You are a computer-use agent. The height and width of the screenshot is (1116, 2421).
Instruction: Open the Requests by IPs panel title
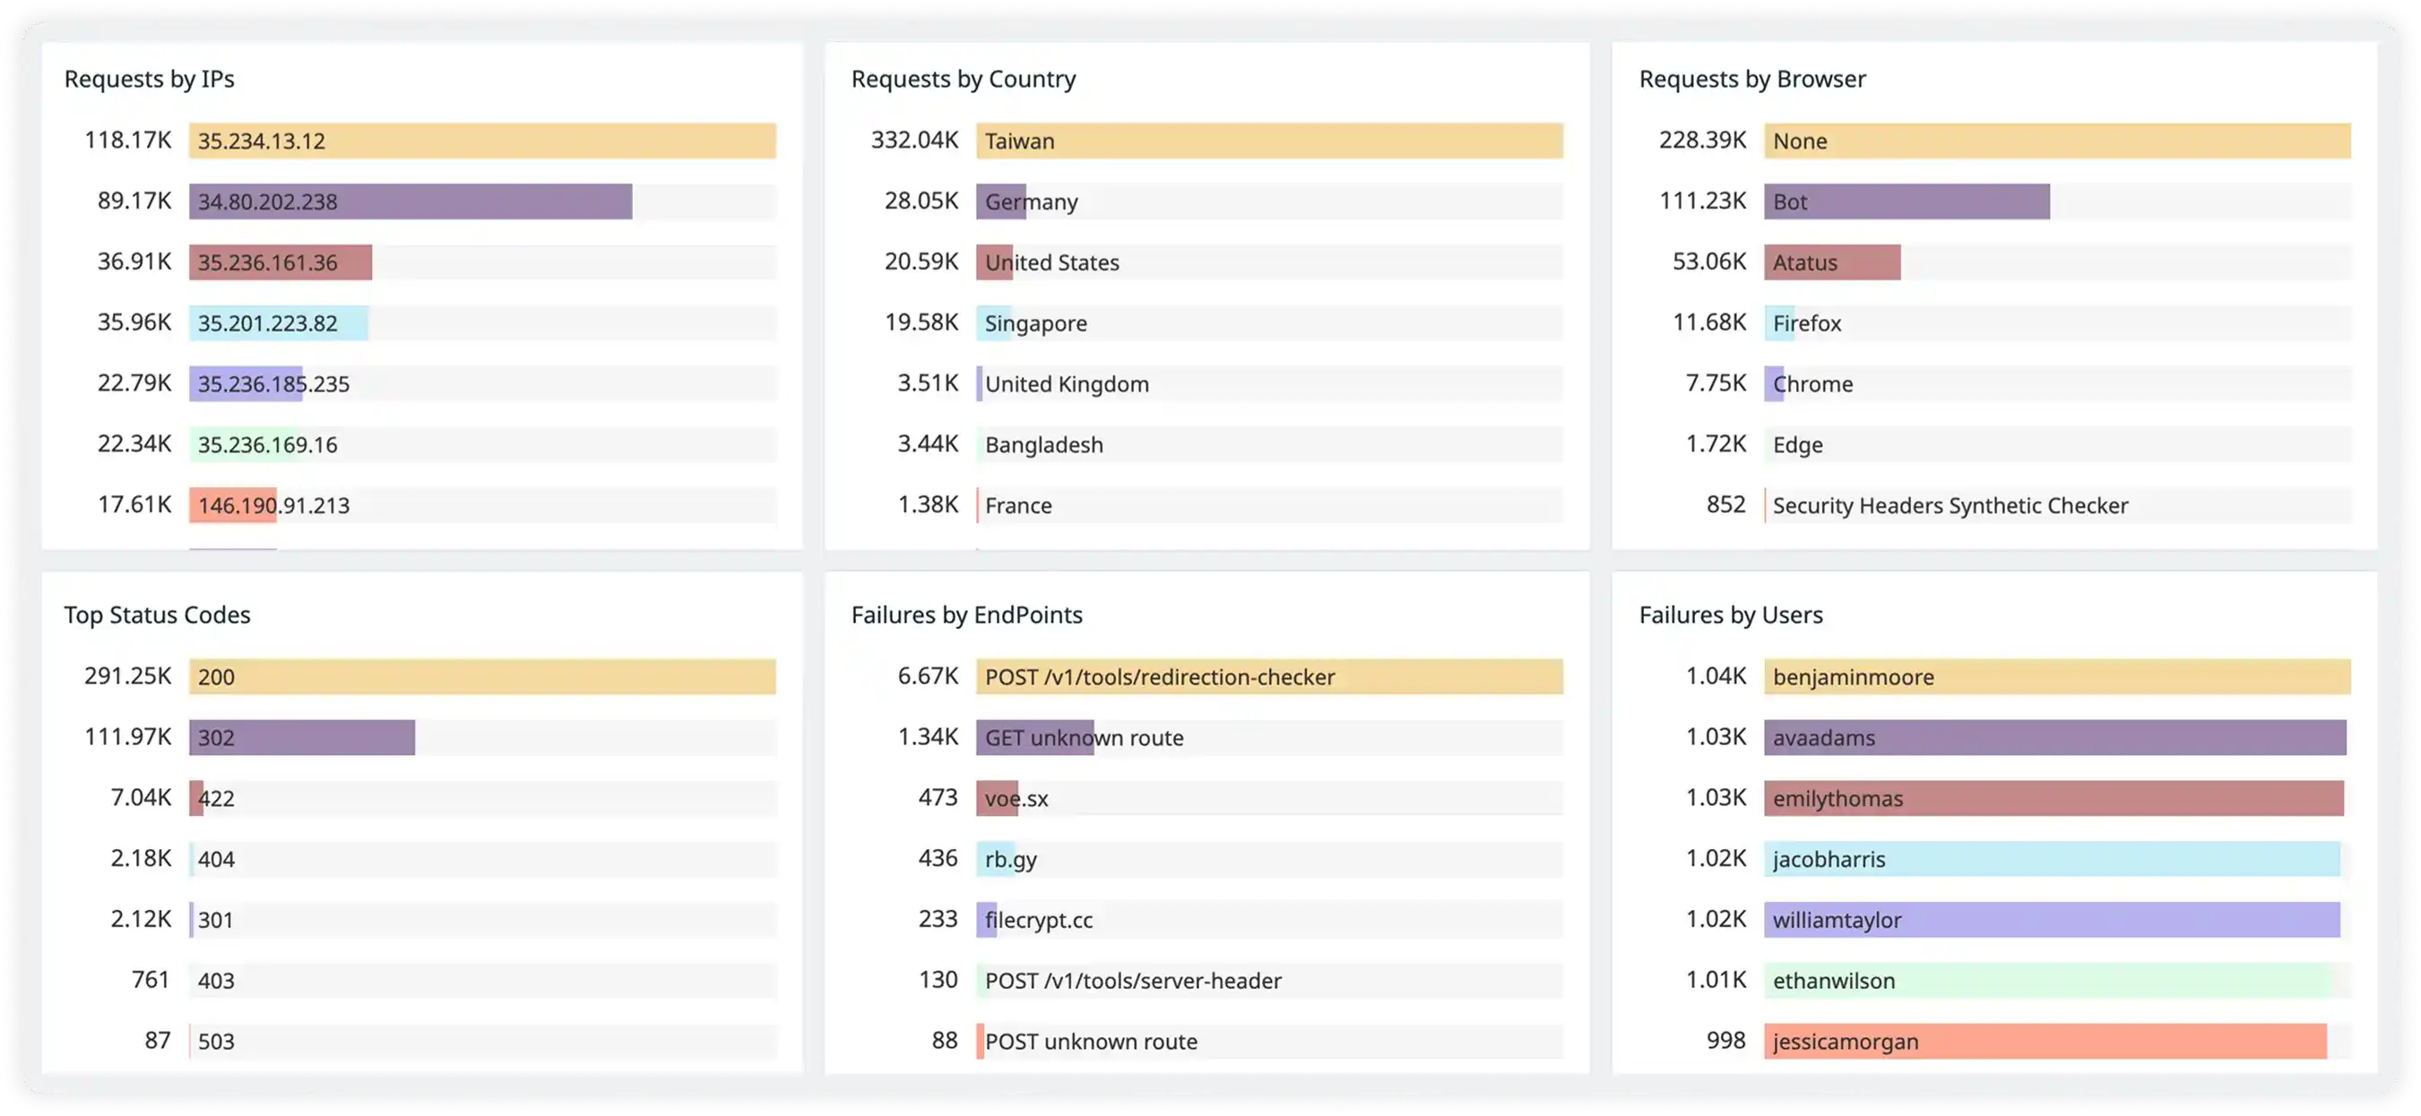click(150, 79)
